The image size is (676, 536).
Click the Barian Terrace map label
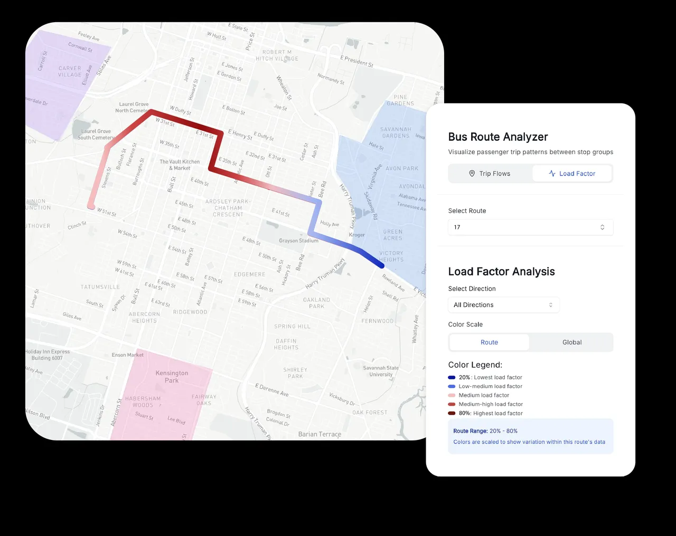[320, 434]
